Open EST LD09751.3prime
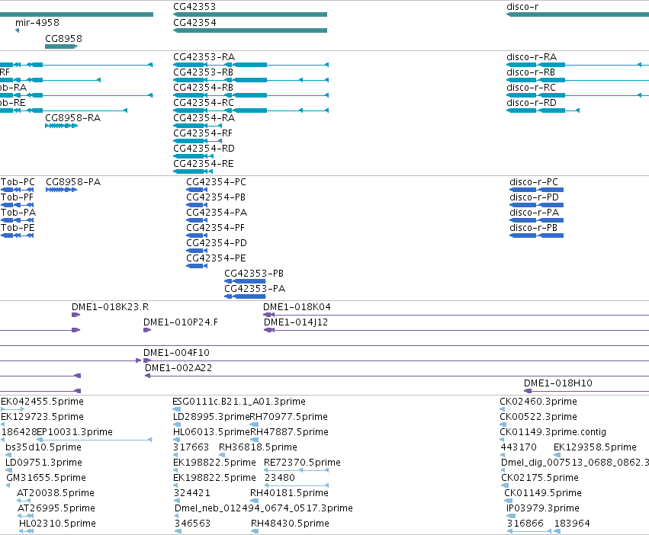Image resolution: width=649 pixels, height=535 pixels. (43, 463)
